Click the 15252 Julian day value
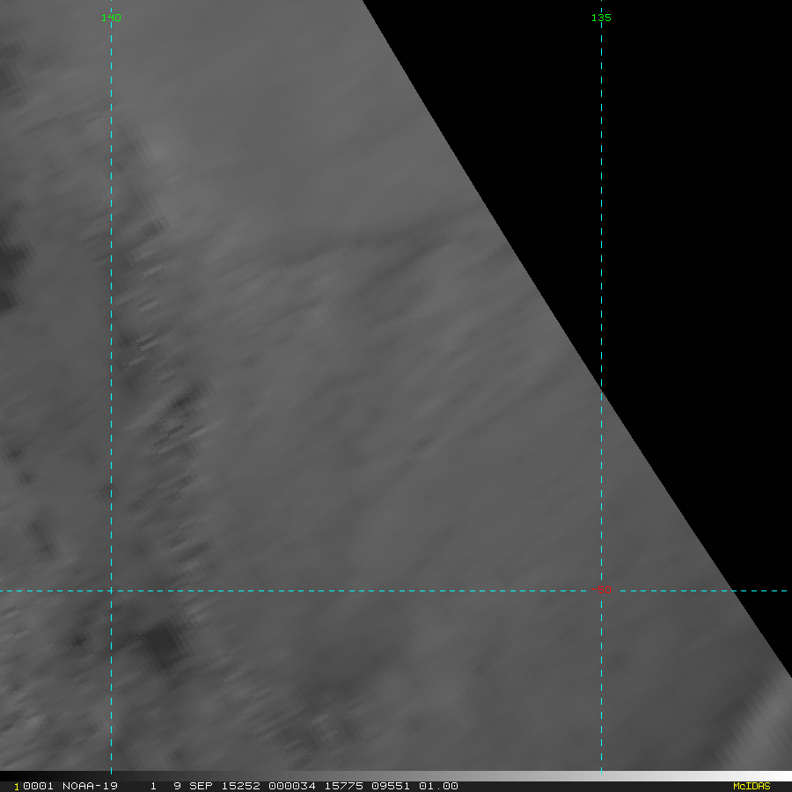This screenshot has width=792, height=792. pos(239,786)
